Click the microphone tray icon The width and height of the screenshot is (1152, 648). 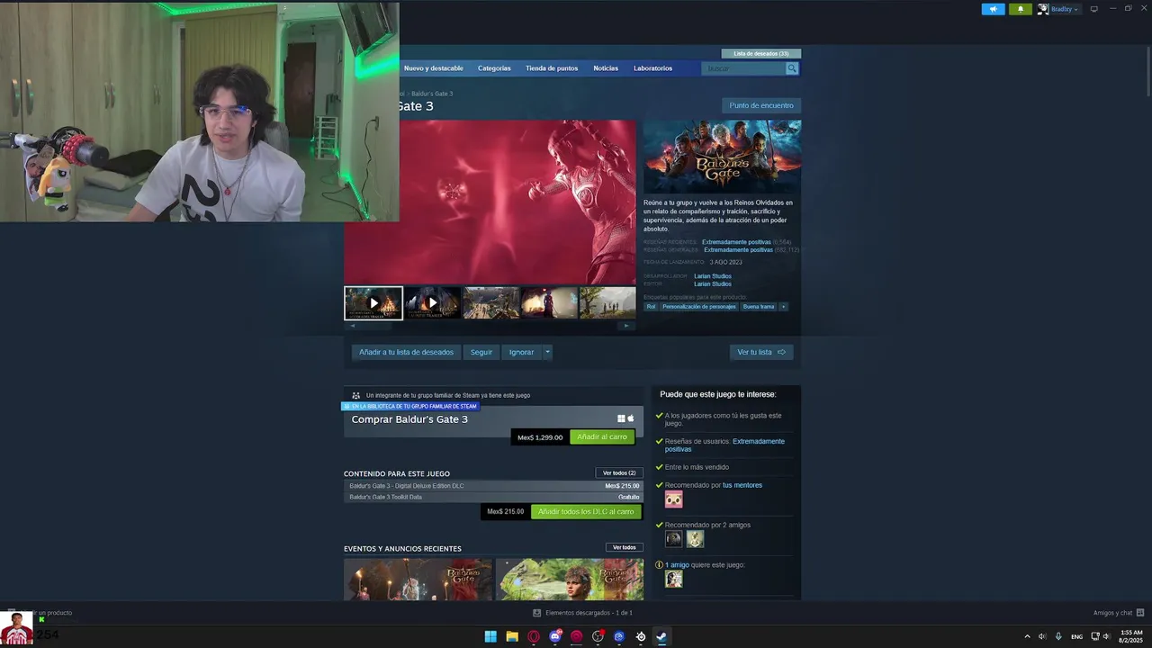pyautogui.click(x=1058, y=636)
